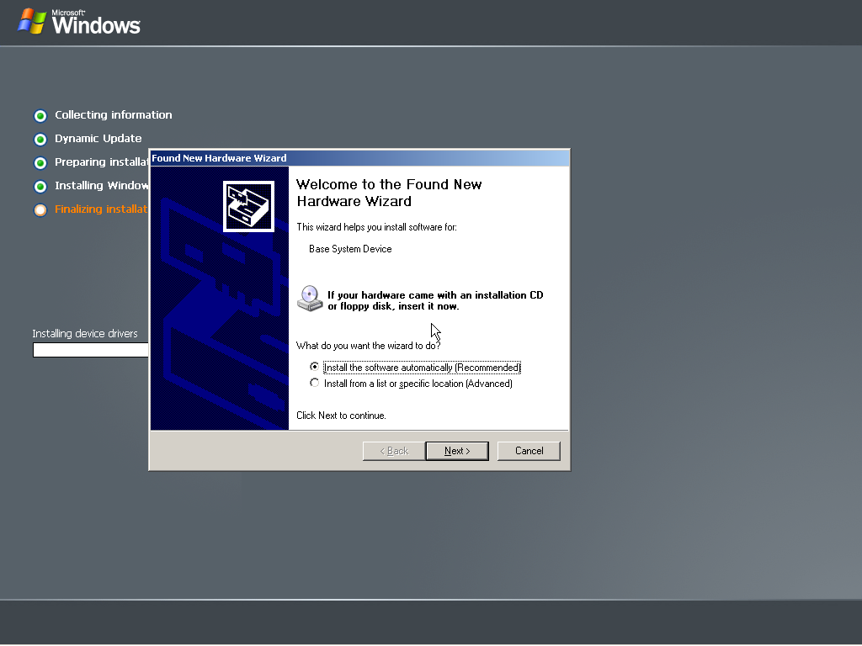Click the Dynamic Update label

(x=98, y=139)
